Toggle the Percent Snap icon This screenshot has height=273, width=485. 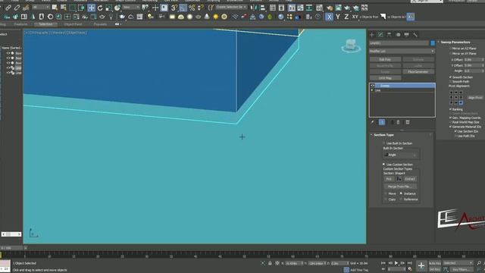pos(192,8)
